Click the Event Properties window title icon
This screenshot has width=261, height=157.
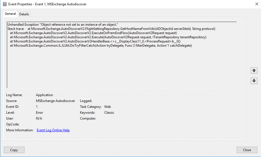5,4
